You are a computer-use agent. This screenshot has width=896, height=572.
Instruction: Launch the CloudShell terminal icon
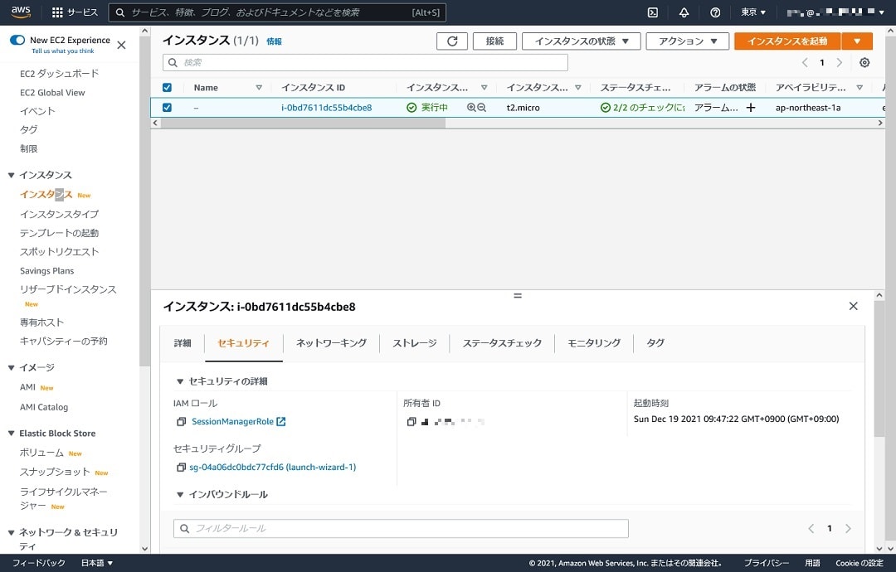[x=653, y=12]
